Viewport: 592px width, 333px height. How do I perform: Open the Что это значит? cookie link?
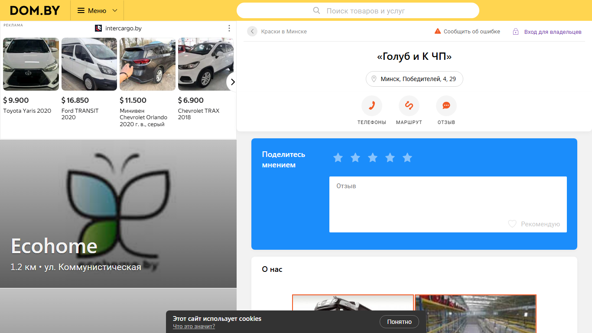(x=194, y=326)
